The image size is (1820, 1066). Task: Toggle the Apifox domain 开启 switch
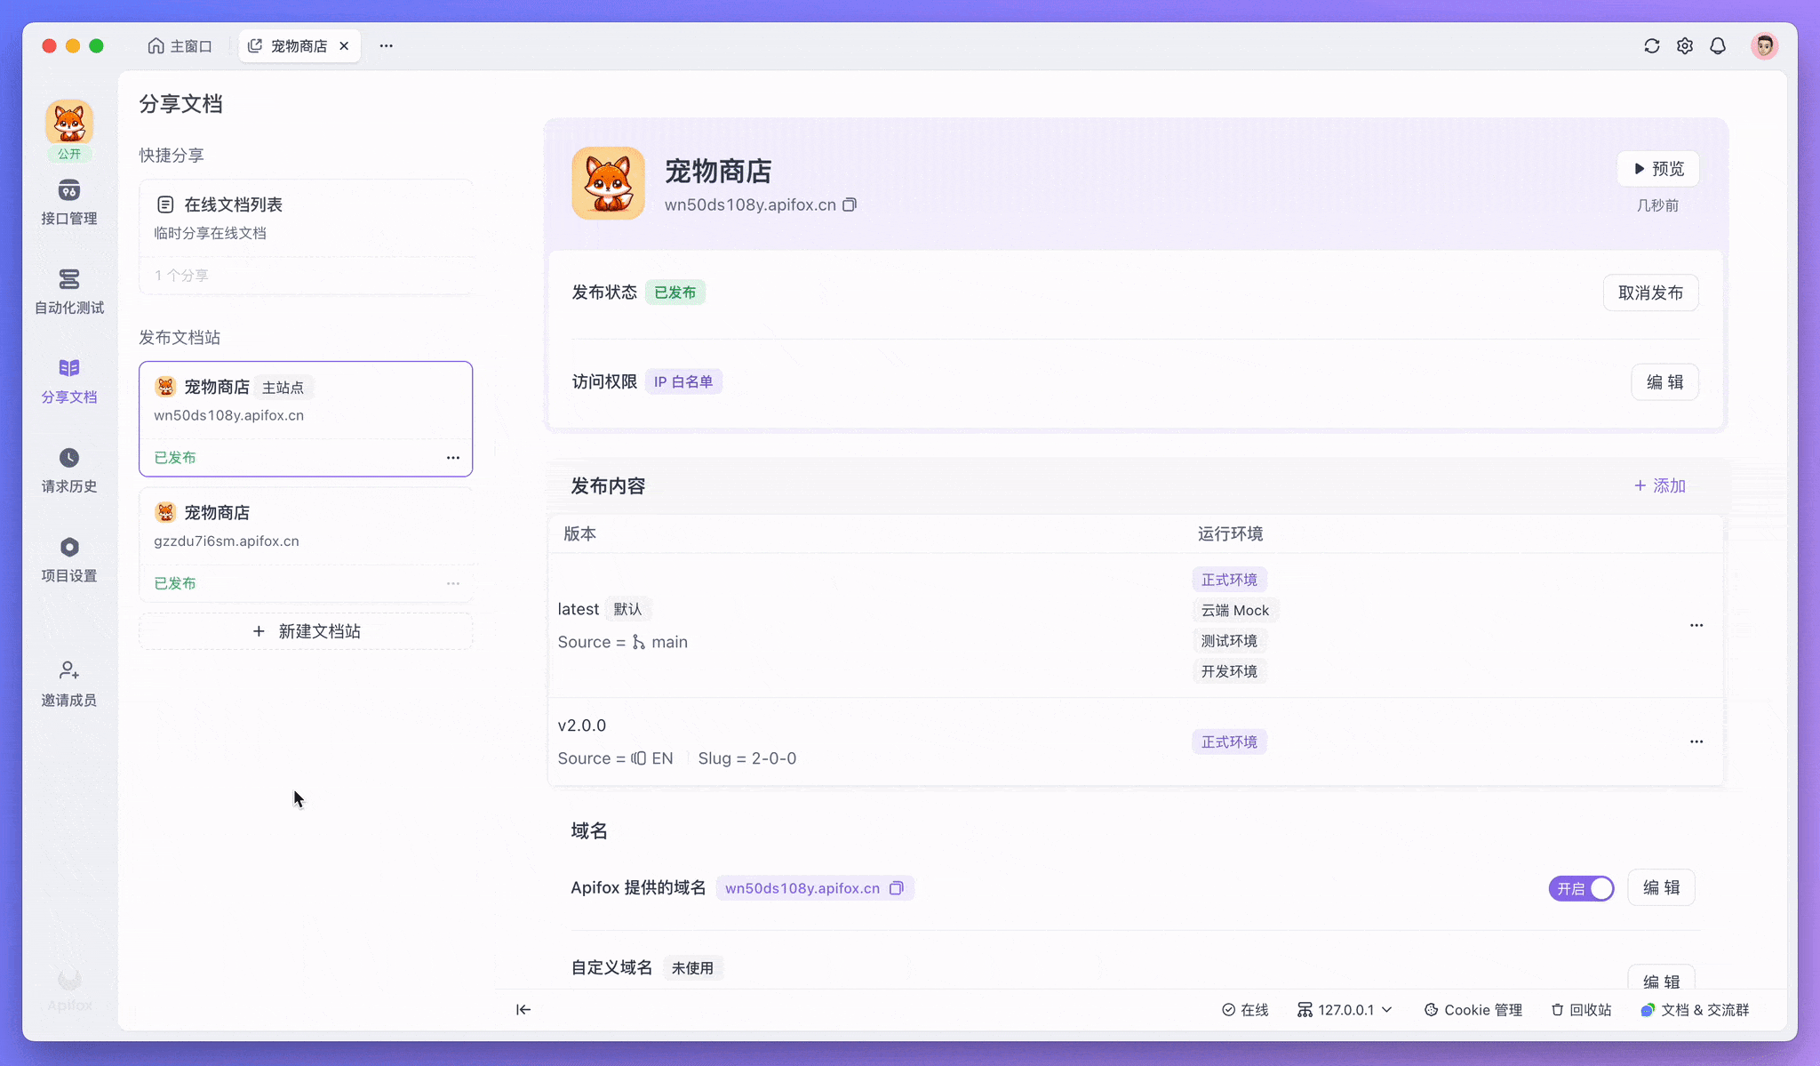pos(1582,888)
